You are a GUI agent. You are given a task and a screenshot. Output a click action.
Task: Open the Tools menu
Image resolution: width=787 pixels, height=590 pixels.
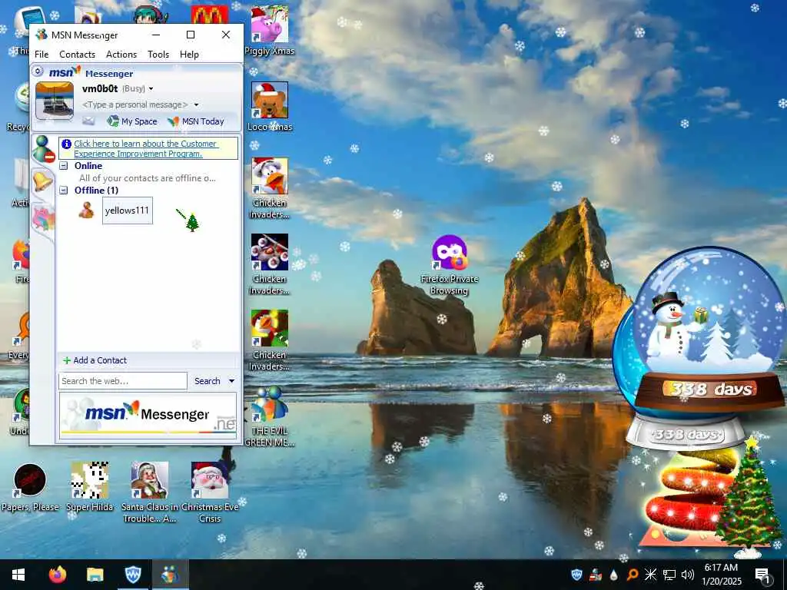pos(158,55)
